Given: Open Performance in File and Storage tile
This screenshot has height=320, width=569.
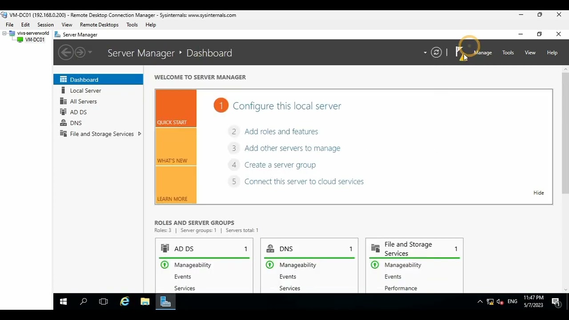Looking at the screenshot, I should click(401, 288).
